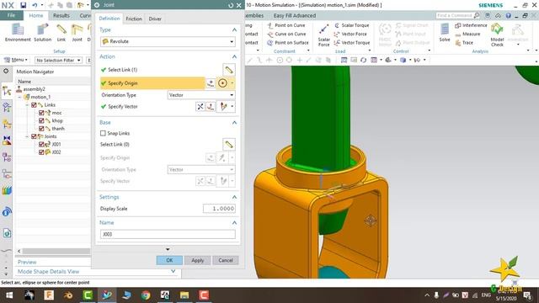Click Reverse Direction icon beside Specify Vector
Viewport: 539px width, 303px height.
pos(200,107)
